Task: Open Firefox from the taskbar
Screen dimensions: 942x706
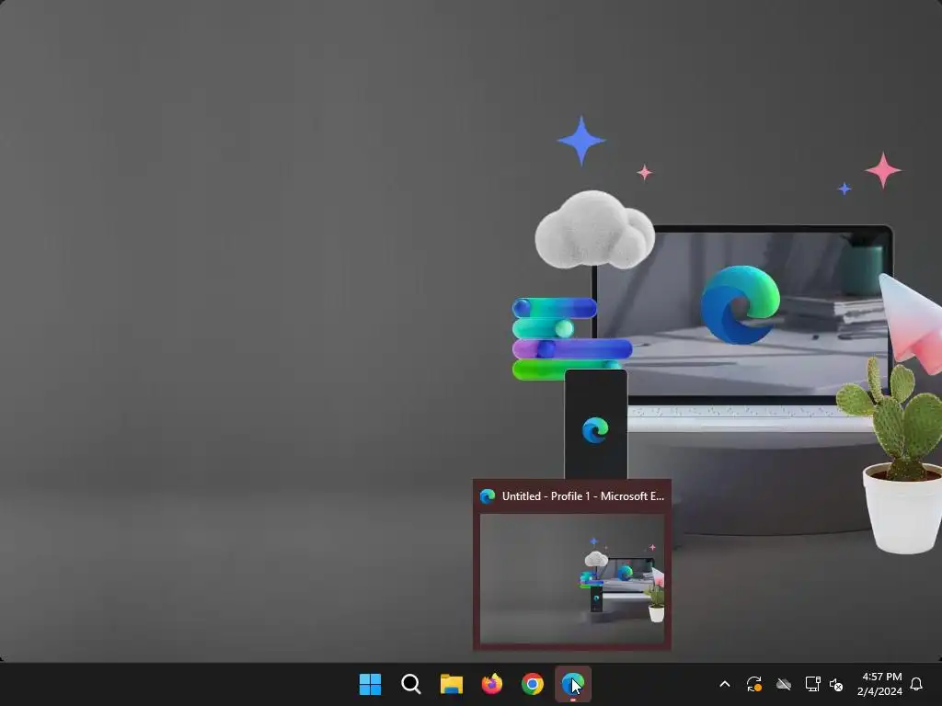Action: tap(492, 684)
